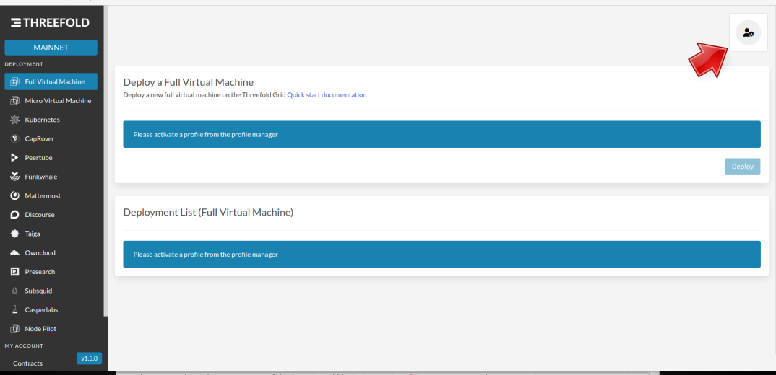Open Contracts under My Account
Viewport: 776px width, 375px height.
click(27, 363)
